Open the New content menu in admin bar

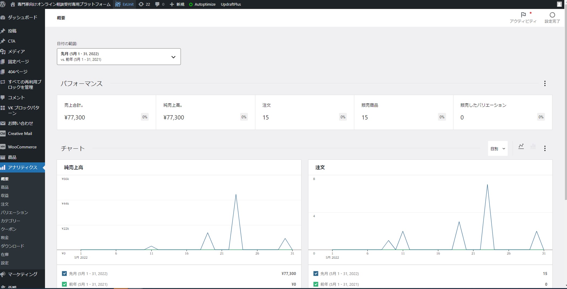(x=177, y=4)
